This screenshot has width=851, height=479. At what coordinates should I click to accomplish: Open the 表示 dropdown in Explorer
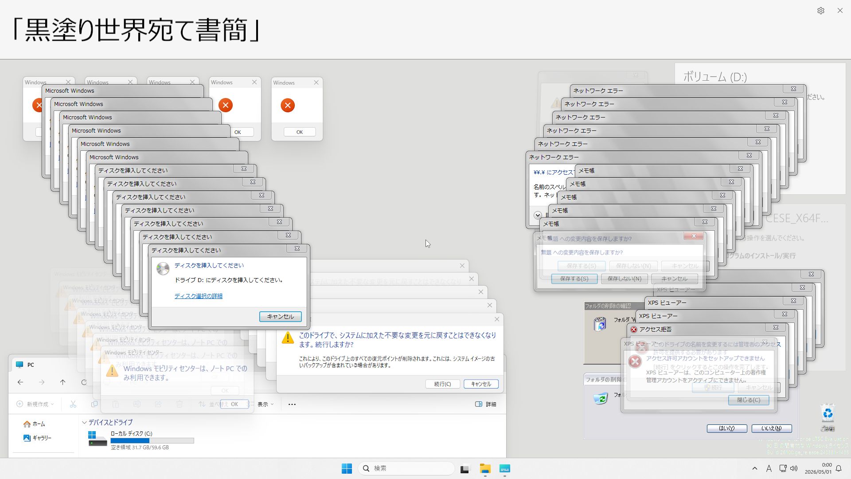click(266, 404)
